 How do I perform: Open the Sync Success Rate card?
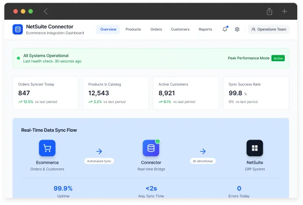tap(256, 93)
